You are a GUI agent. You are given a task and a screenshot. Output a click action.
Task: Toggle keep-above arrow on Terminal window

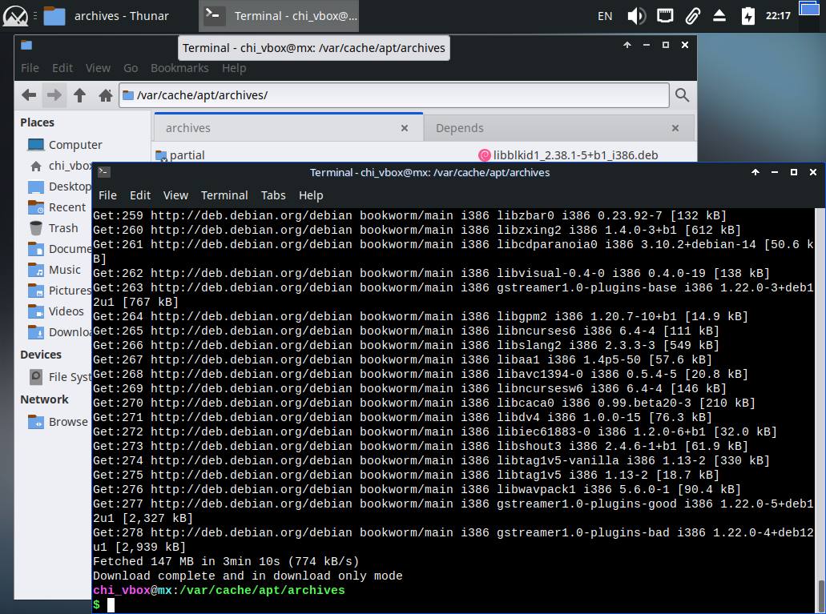[x=755, y=172]
